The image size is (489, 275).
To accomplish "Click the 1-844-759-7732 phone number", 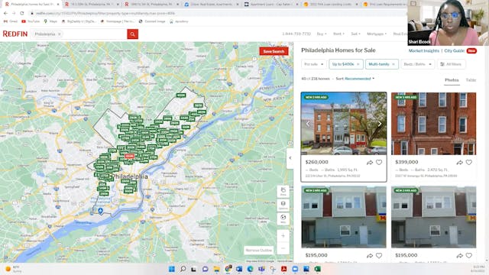I will pyautogui.click(x=296, y=34).
